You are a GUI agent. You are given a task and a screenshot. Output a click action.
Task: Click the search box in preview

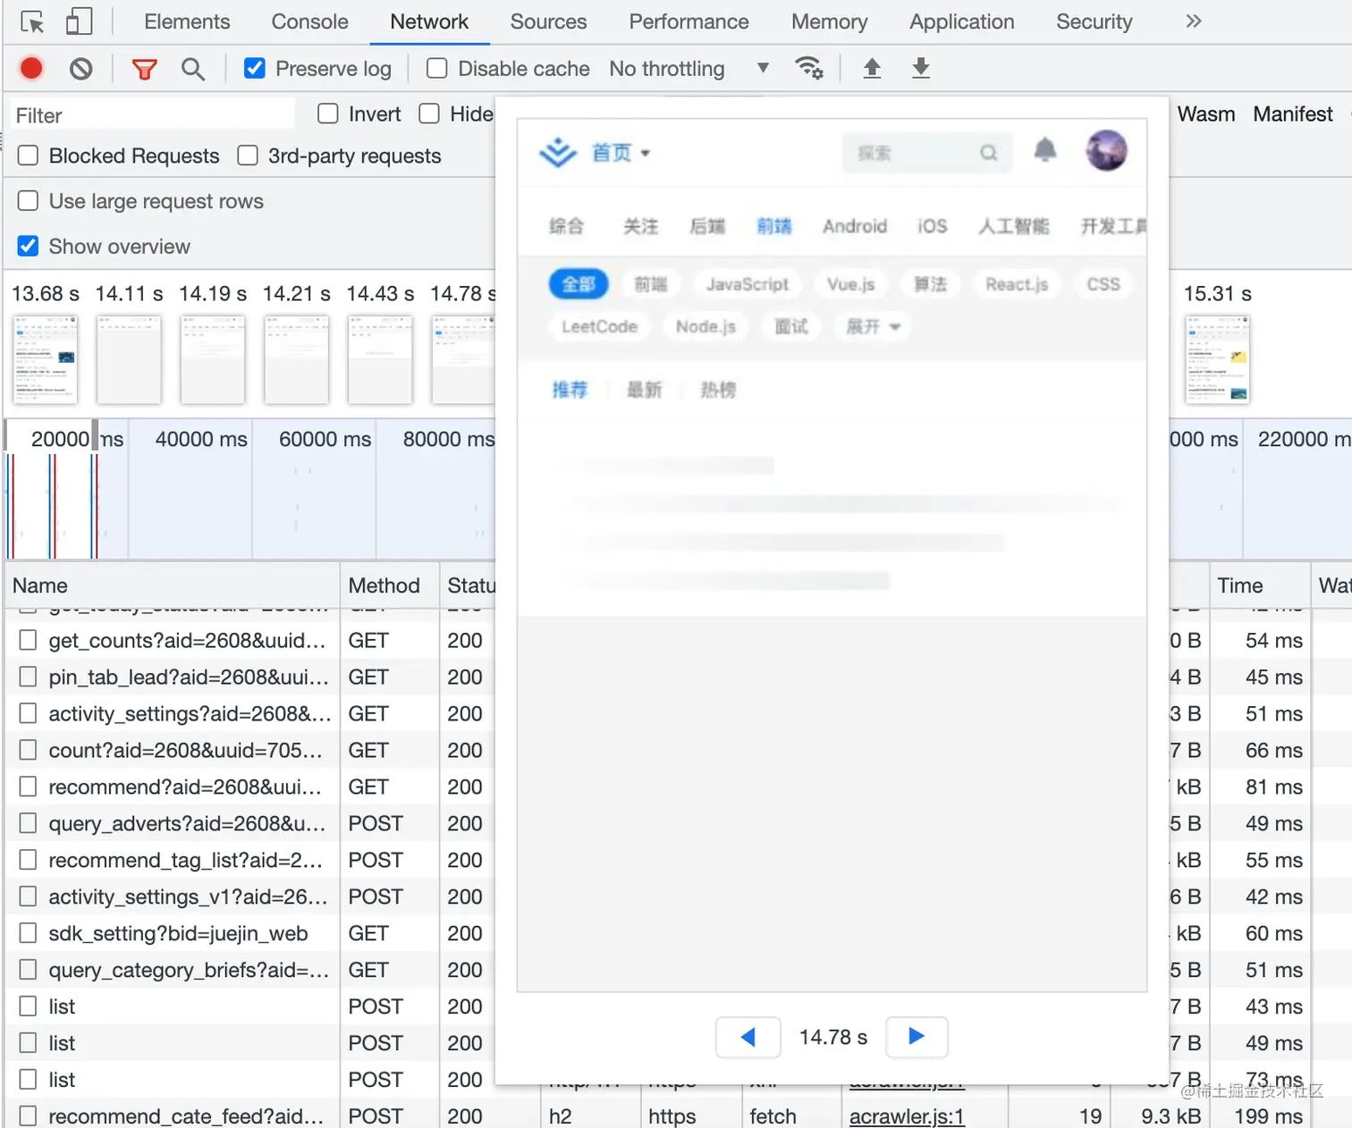[x=927, y=153]
